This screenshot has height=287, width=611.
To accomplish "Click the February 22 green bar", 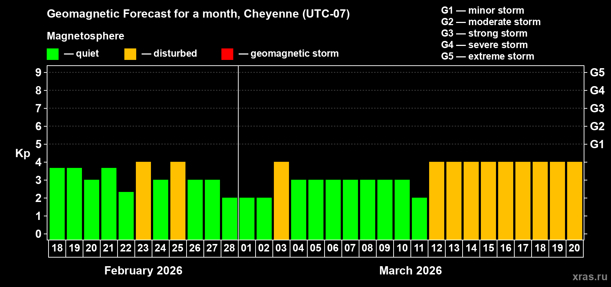I will [126, 216].
